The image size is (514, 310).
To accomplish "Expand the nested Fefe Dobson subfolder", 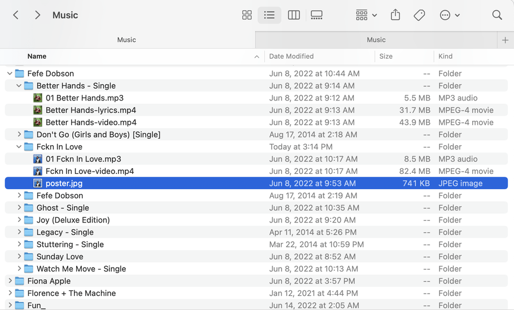I will [x=19, y=195].
